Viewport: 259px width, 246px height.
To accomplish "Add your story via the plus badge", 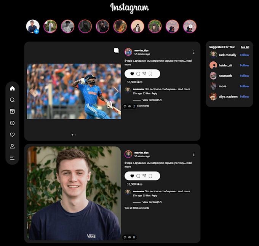I will click(x=37, y=31).
